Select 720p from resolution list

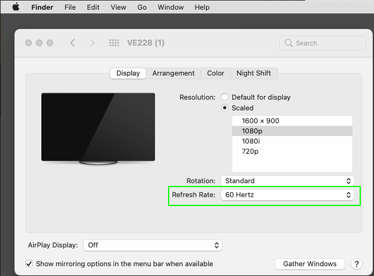point(250,151)
